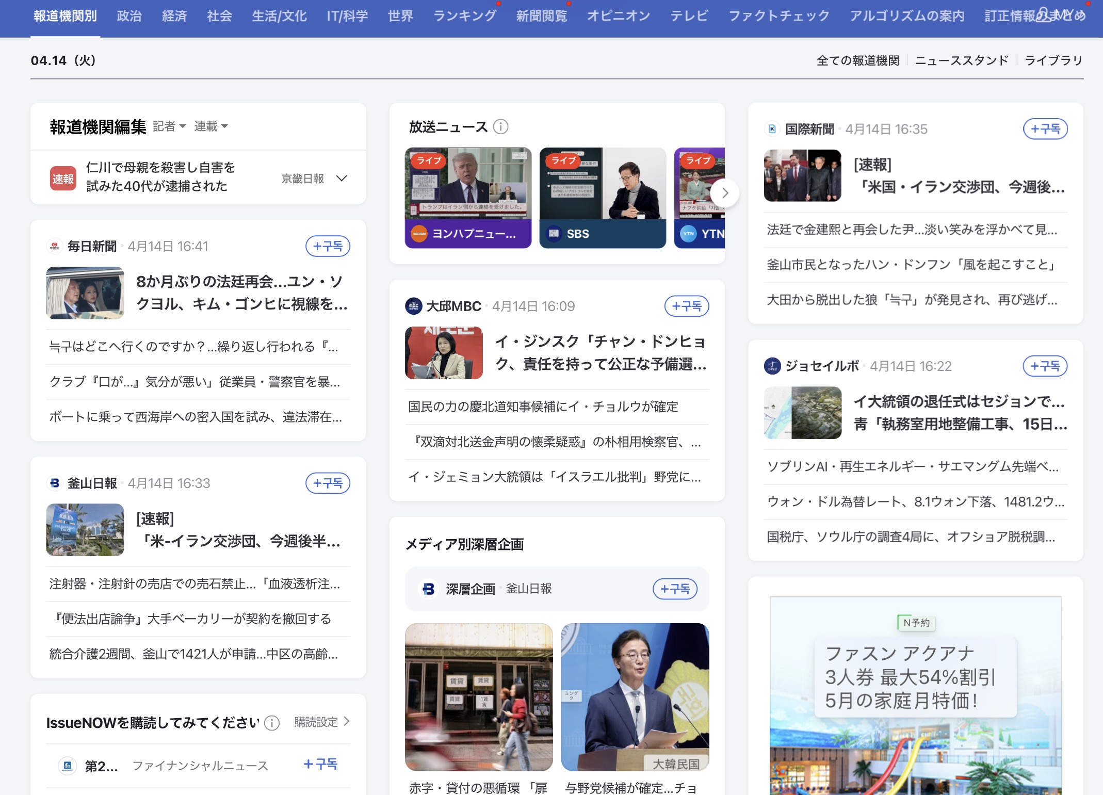Click the 大邱MBC logo icon
The image size is (1103, 795).
click(414, 306)
